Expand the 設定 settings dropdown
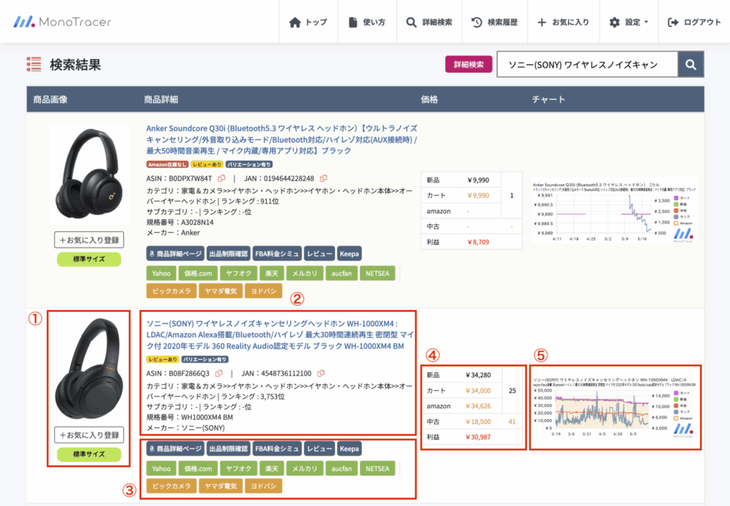This screenshot has width=730, height=506. [629, 22]
